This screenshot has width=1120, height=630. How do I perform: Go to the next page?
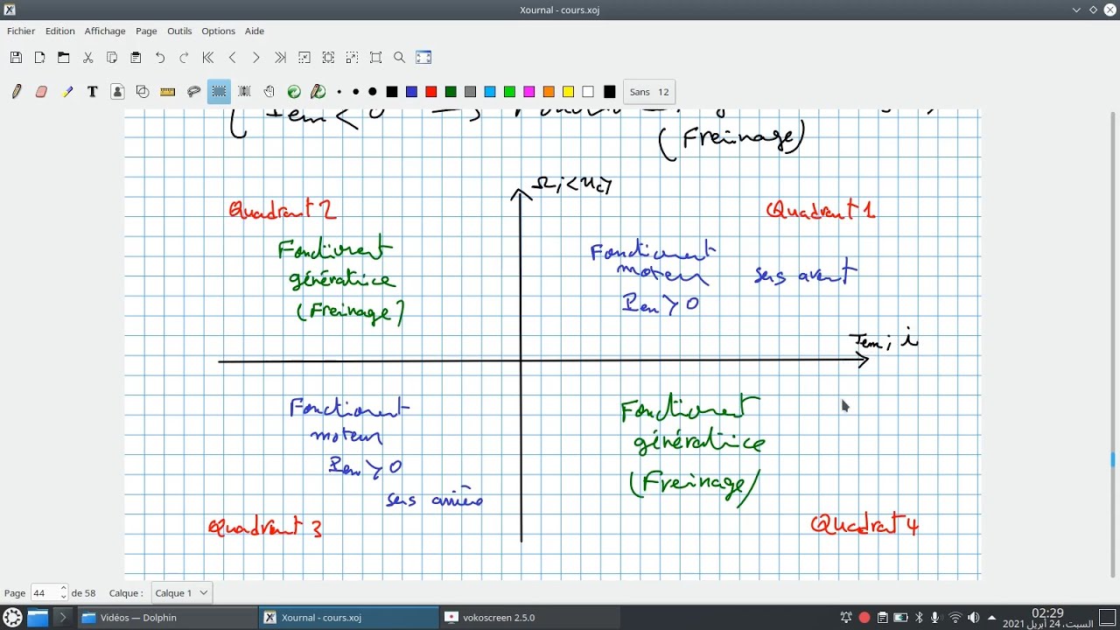click(256, 58)
